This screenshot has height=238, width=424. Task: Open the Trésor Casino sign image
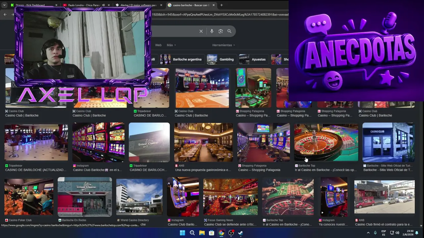(x=149, y=142)
